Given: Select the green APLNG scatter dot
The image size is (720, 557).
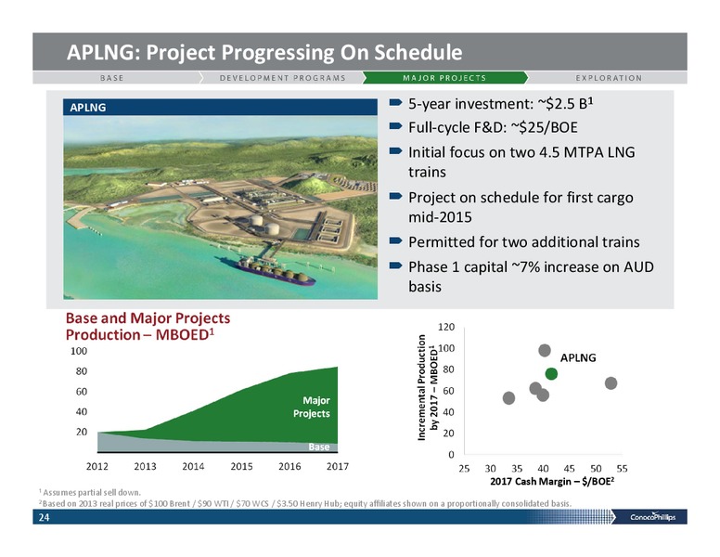Looking at the screenshot, I should [551, 373].
